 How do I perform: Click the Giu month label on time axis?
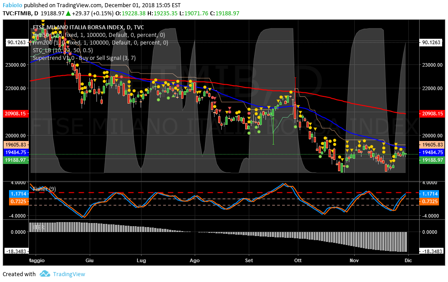90,260
